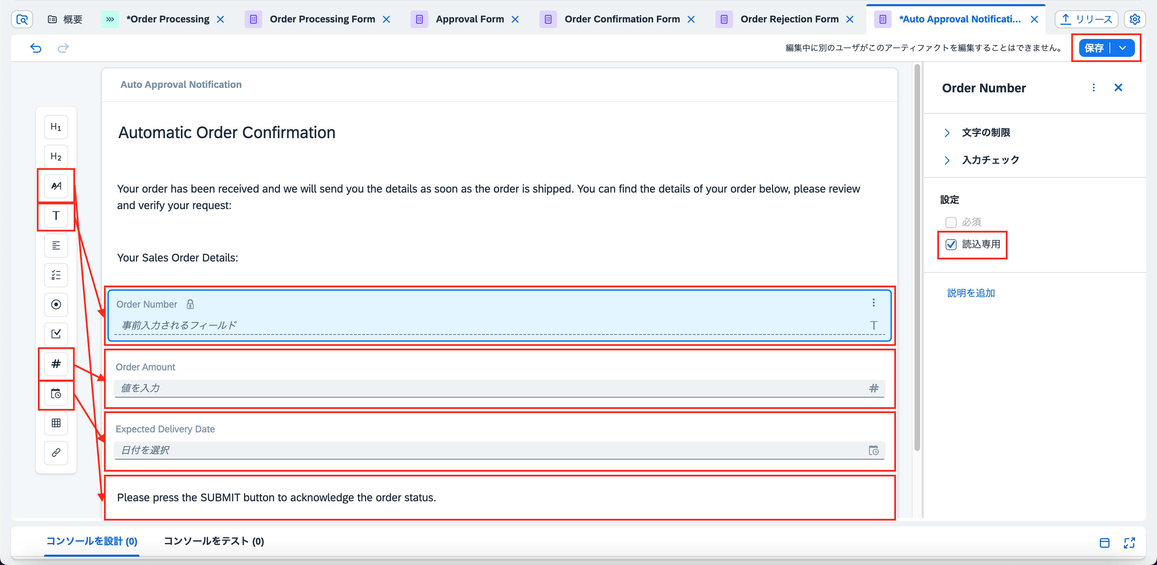Click the table tool in palette
Image resolution: width=1157 pixels, height=565 pixels.
[56, 423]
